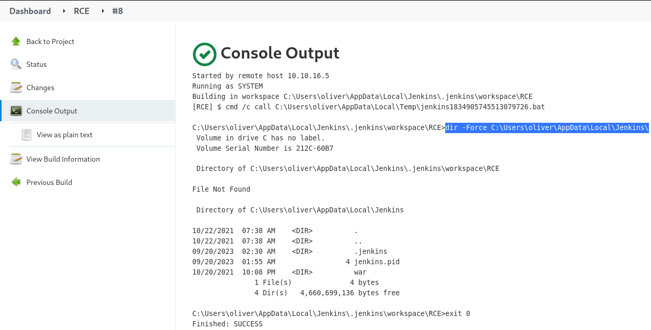The width and height of the screenshot is (651, 330).
Task: Click 'Volume in drive C has no label.'
Action: click(x=261, y=138)
